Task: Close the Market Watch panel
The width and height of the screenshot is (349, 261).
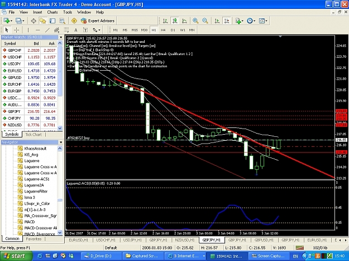Action: pyautogui.click(x=60, y=37)
